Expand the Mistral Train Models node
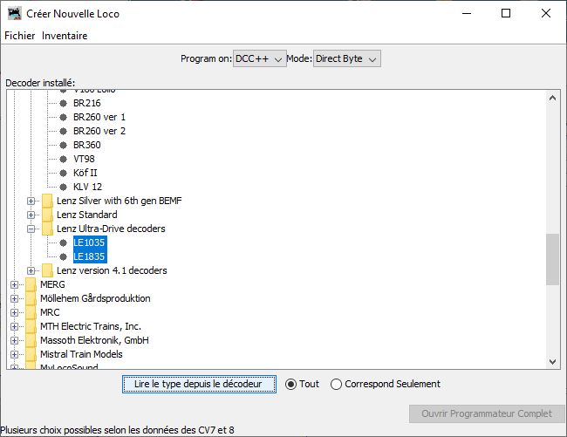Screen dimensions: 567x437 [x=15, y=355]
